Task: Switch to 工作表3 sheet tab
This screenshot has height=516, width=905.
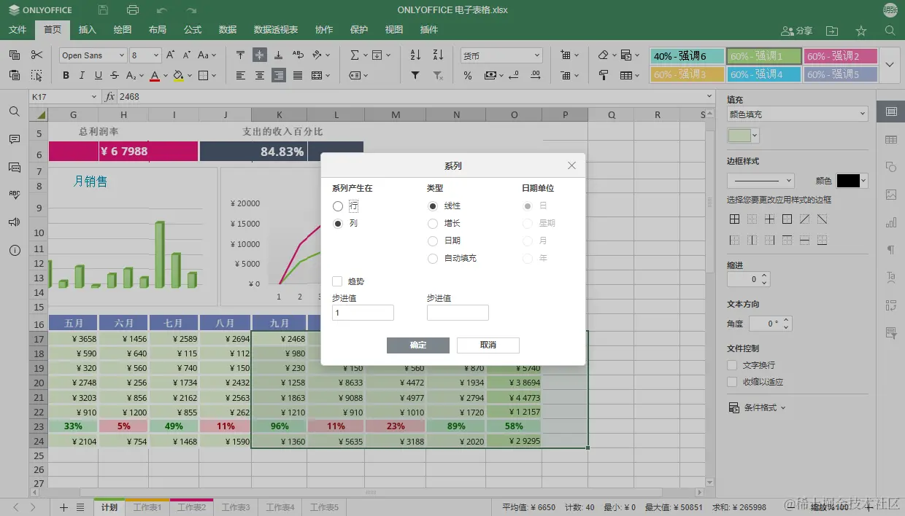Action: click(236, 507)
